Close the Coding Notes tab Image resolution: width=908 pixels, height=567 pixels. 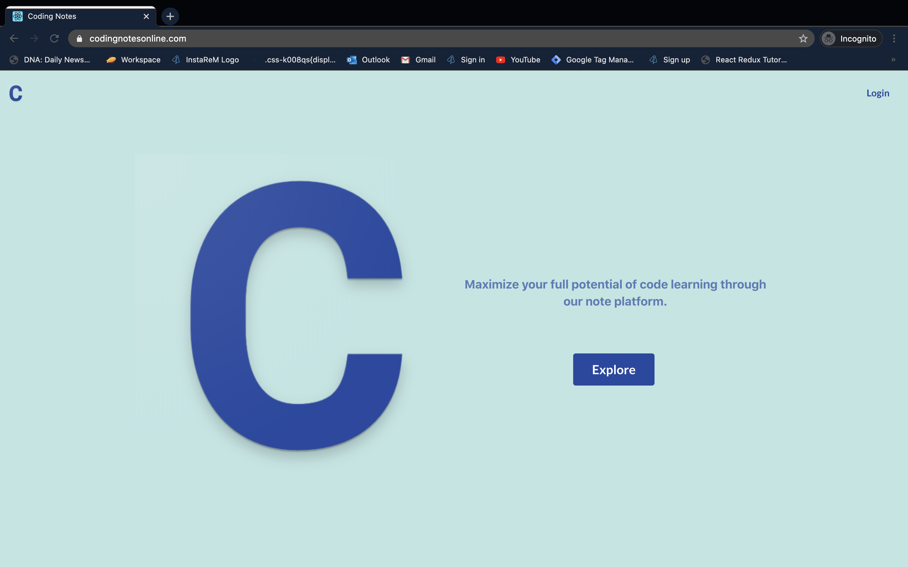[x=146, y=16]
